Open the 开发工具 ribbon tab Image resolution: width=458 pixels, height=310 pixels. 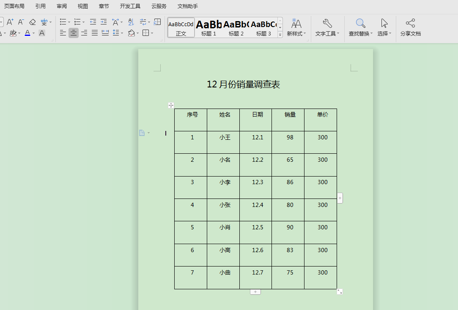(130, 6)
